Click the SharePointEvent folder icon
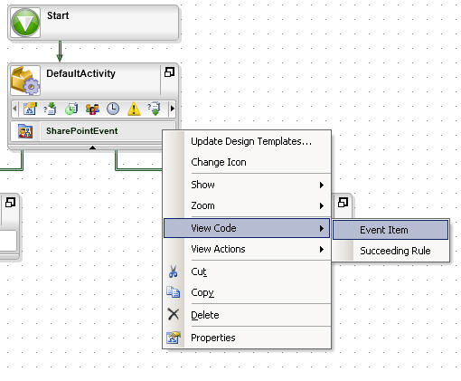This screenshot has height=381, width=461. click(25, 131)
